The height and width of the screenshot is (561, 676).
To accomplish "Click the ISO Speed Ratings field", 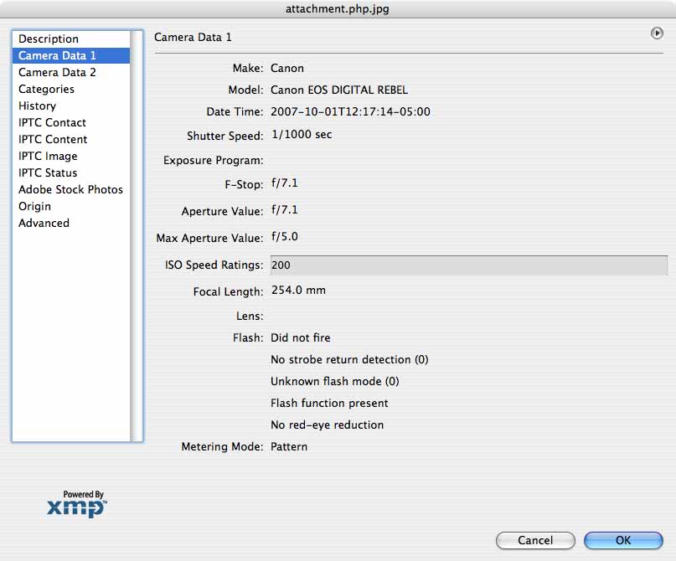I will point(468,265).
